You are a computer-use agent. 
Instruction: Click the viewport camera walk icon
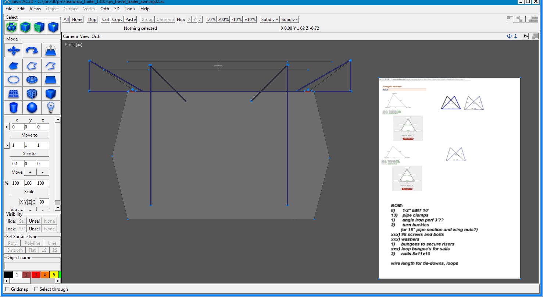[525, 36]
